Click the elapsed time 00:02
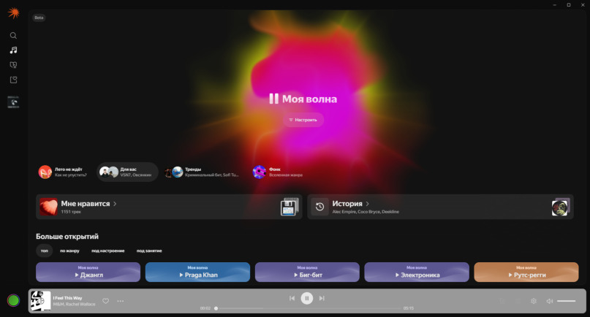 [x=205, y=308]
